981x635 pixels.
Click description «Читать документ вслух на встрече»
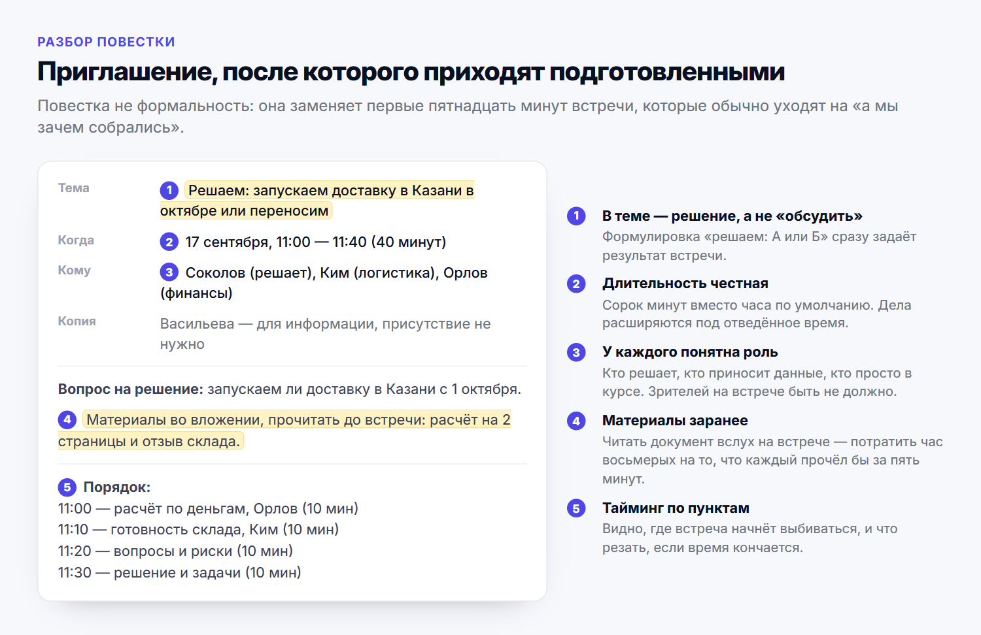click(x=772, y=461)
